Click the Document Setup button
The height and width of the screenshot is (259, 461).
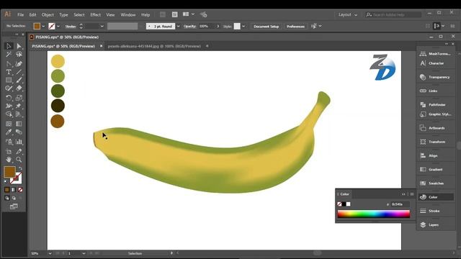pos(266,27)
